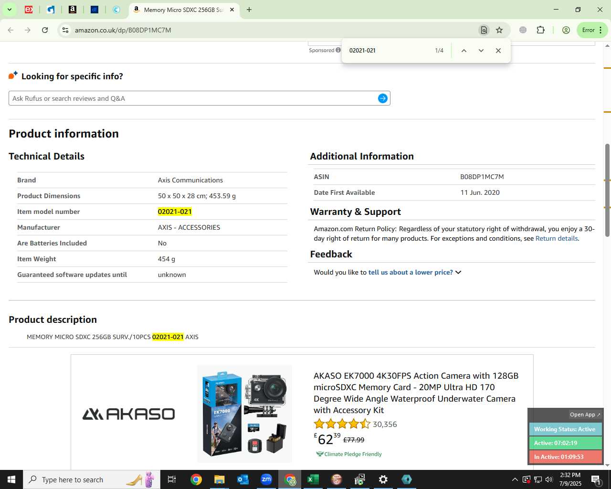Open the tab search dropdown
The width and height of the screenshot is (611, 489).
(10, 10)
